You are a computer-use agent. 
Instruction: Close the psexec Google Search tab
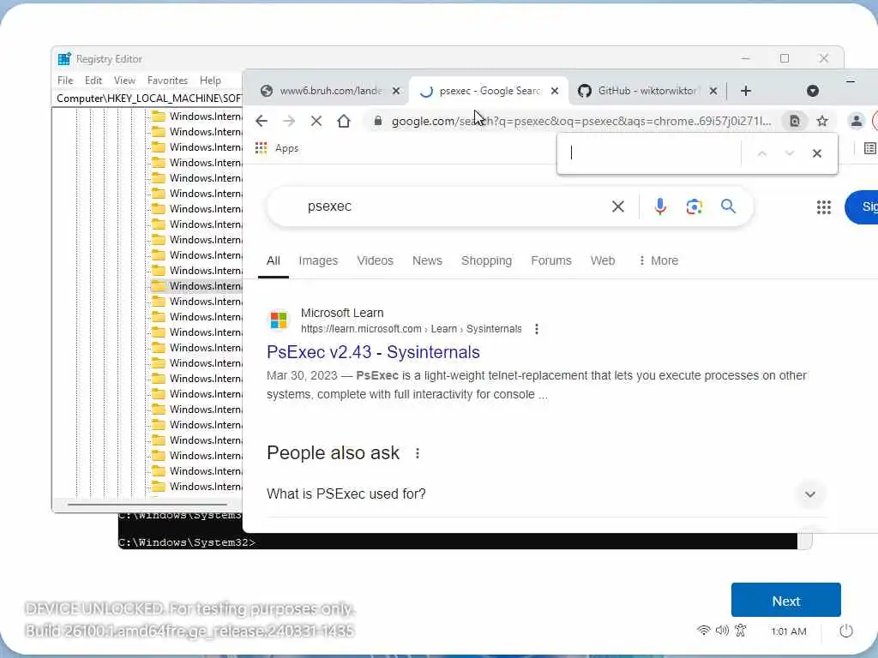point(555,91)
